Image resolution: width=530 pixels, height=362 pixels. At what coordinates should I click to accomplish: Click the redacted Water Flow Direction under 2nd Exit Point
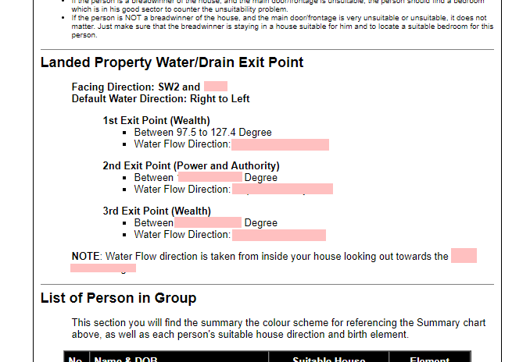(x=282, y=189)
